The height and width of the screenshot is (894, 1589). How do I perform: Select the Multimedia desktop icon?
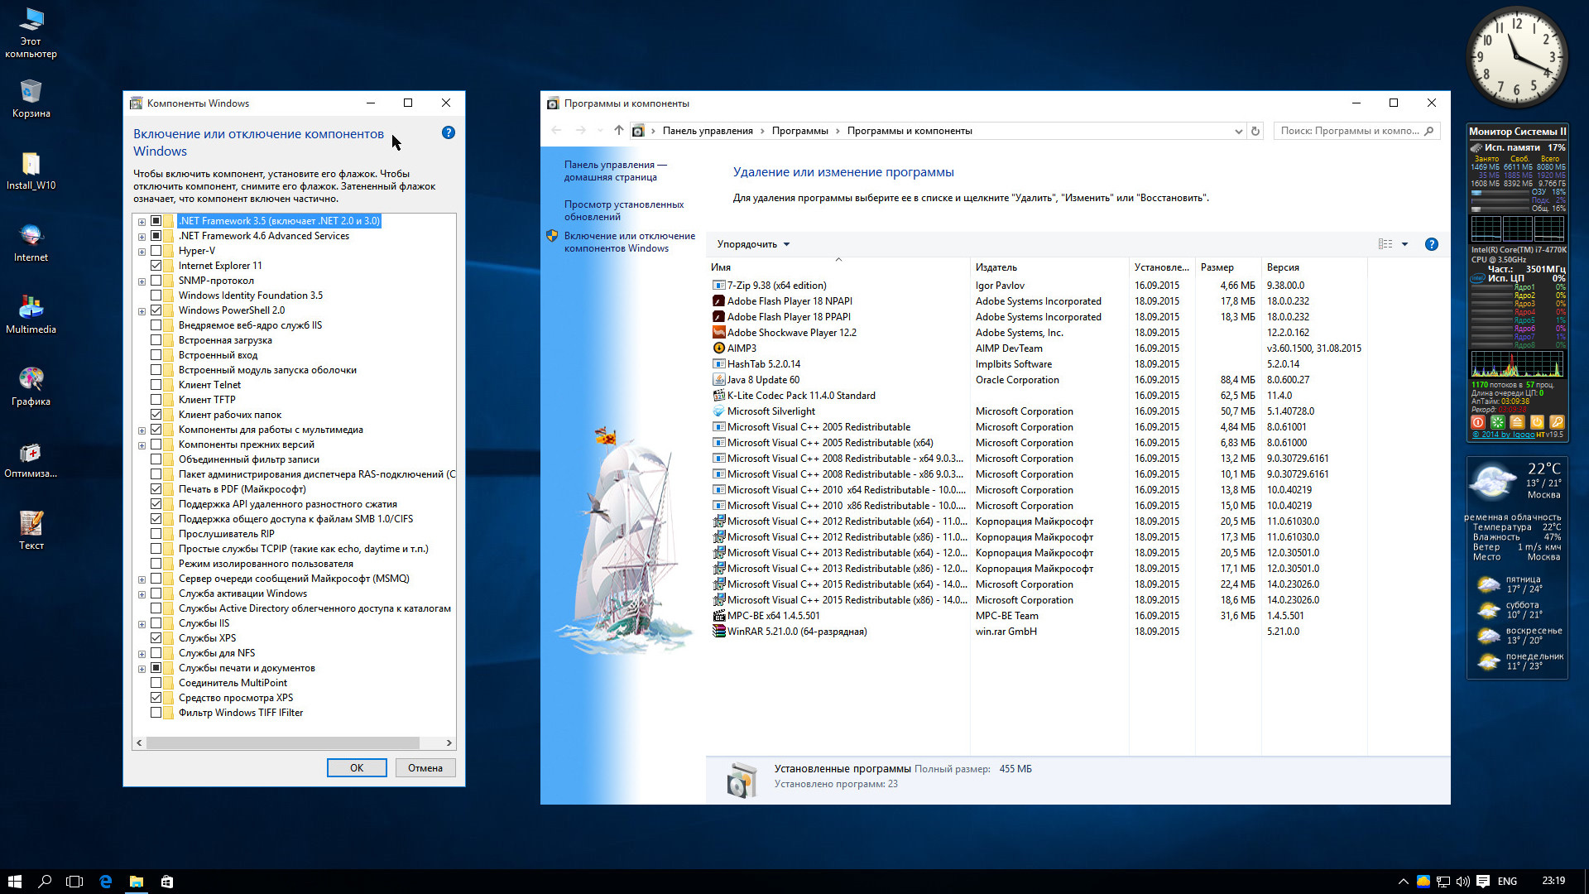(31, 315)
